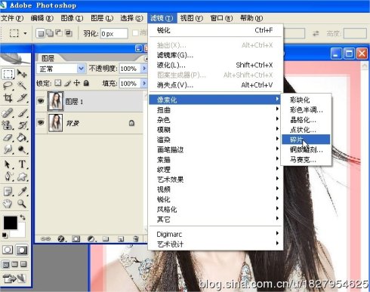Click the 图层 1 layer thumbnail
The height and width of the screenshot is (292, 370).
56,101
